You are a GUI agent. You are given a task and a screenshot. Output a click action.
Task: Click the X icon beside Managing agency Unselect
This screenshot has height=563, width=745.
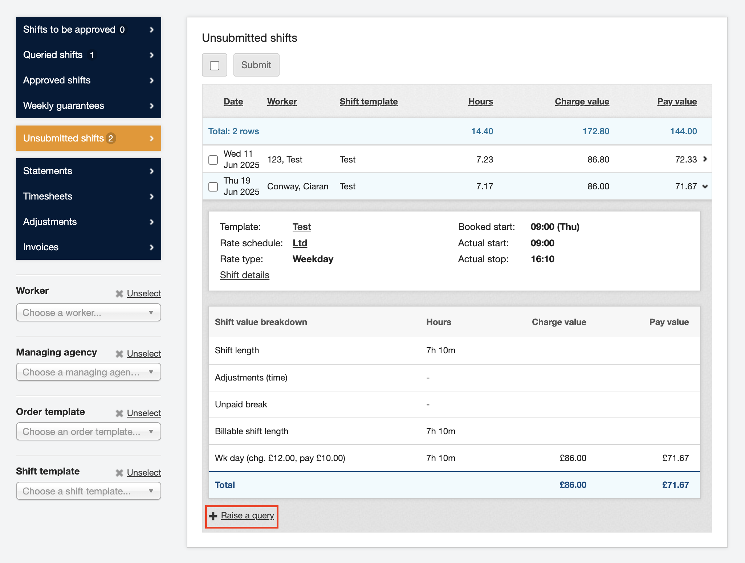pos(119,354)
